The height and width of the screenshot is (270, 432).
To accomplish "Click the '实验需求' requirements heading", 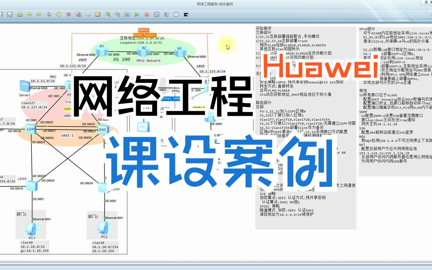I will coord(264,28).
